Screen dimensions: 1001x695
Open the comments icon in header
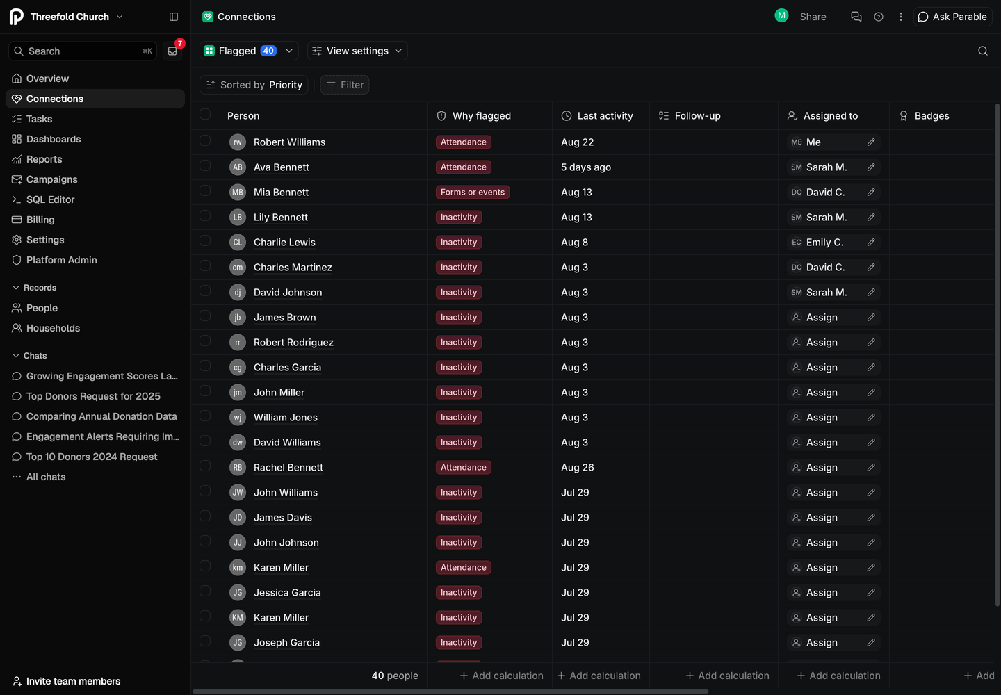[856, 17]
